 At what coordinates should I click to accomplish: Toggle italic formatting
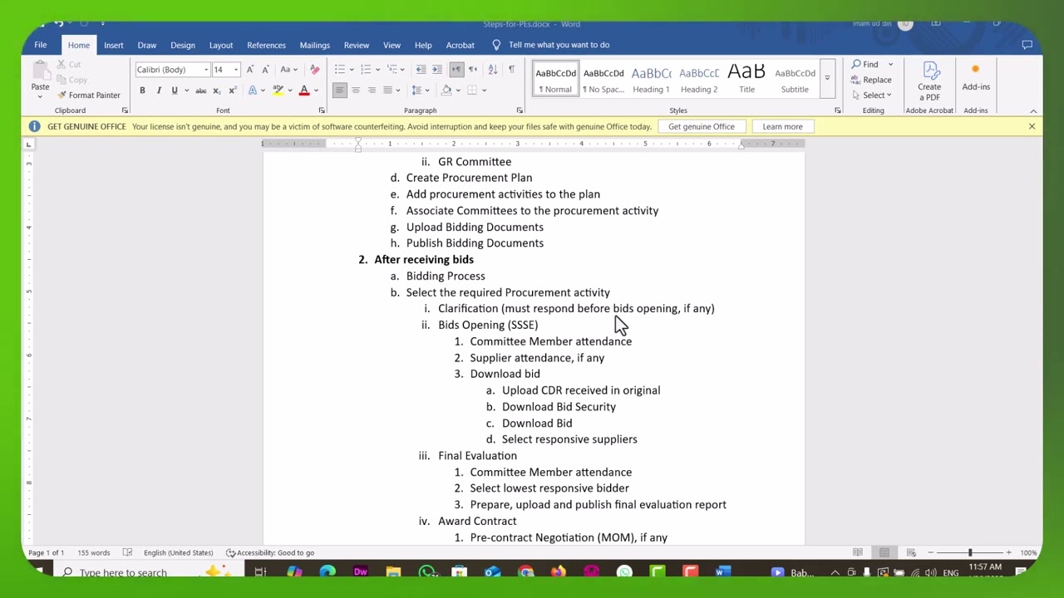pos(158,90)
